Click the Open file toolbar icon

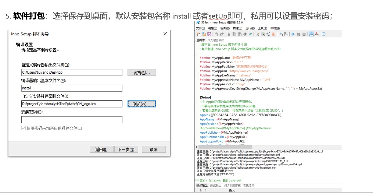204,34
